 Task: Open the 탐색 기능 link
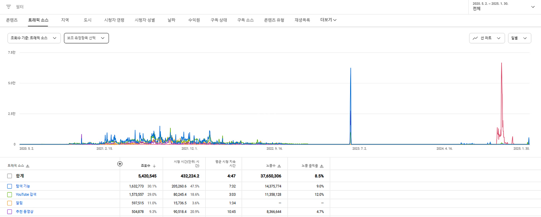(23, 186)
